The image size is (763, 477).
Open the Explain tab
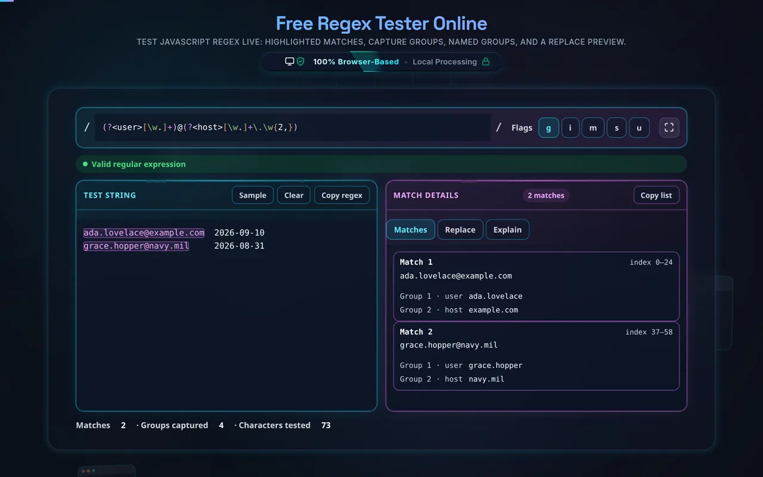(507, 230)
